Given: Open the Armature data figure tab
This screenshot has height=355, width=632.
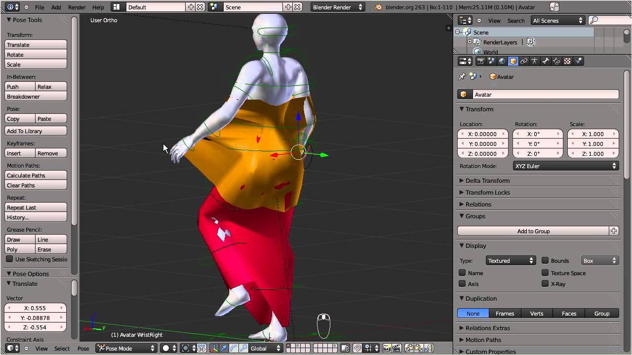Looking at the screenshot, I should (x=535, y=61).
